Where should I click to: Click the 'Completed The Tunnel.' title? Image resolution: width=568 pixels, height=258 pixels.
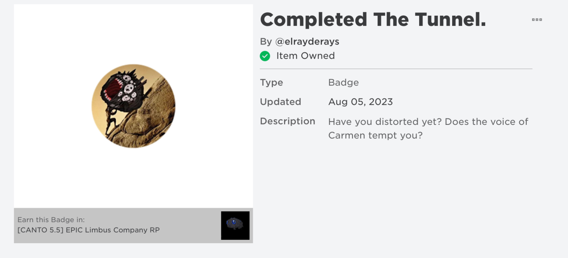373,19
